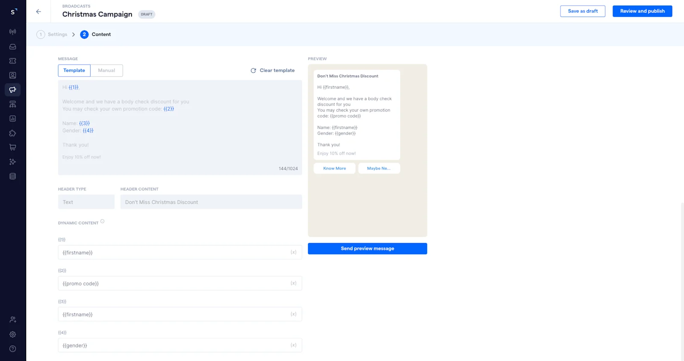684x361 pixels.
Task: Open the Header Type Text dropdown
Action: (86, 202)
